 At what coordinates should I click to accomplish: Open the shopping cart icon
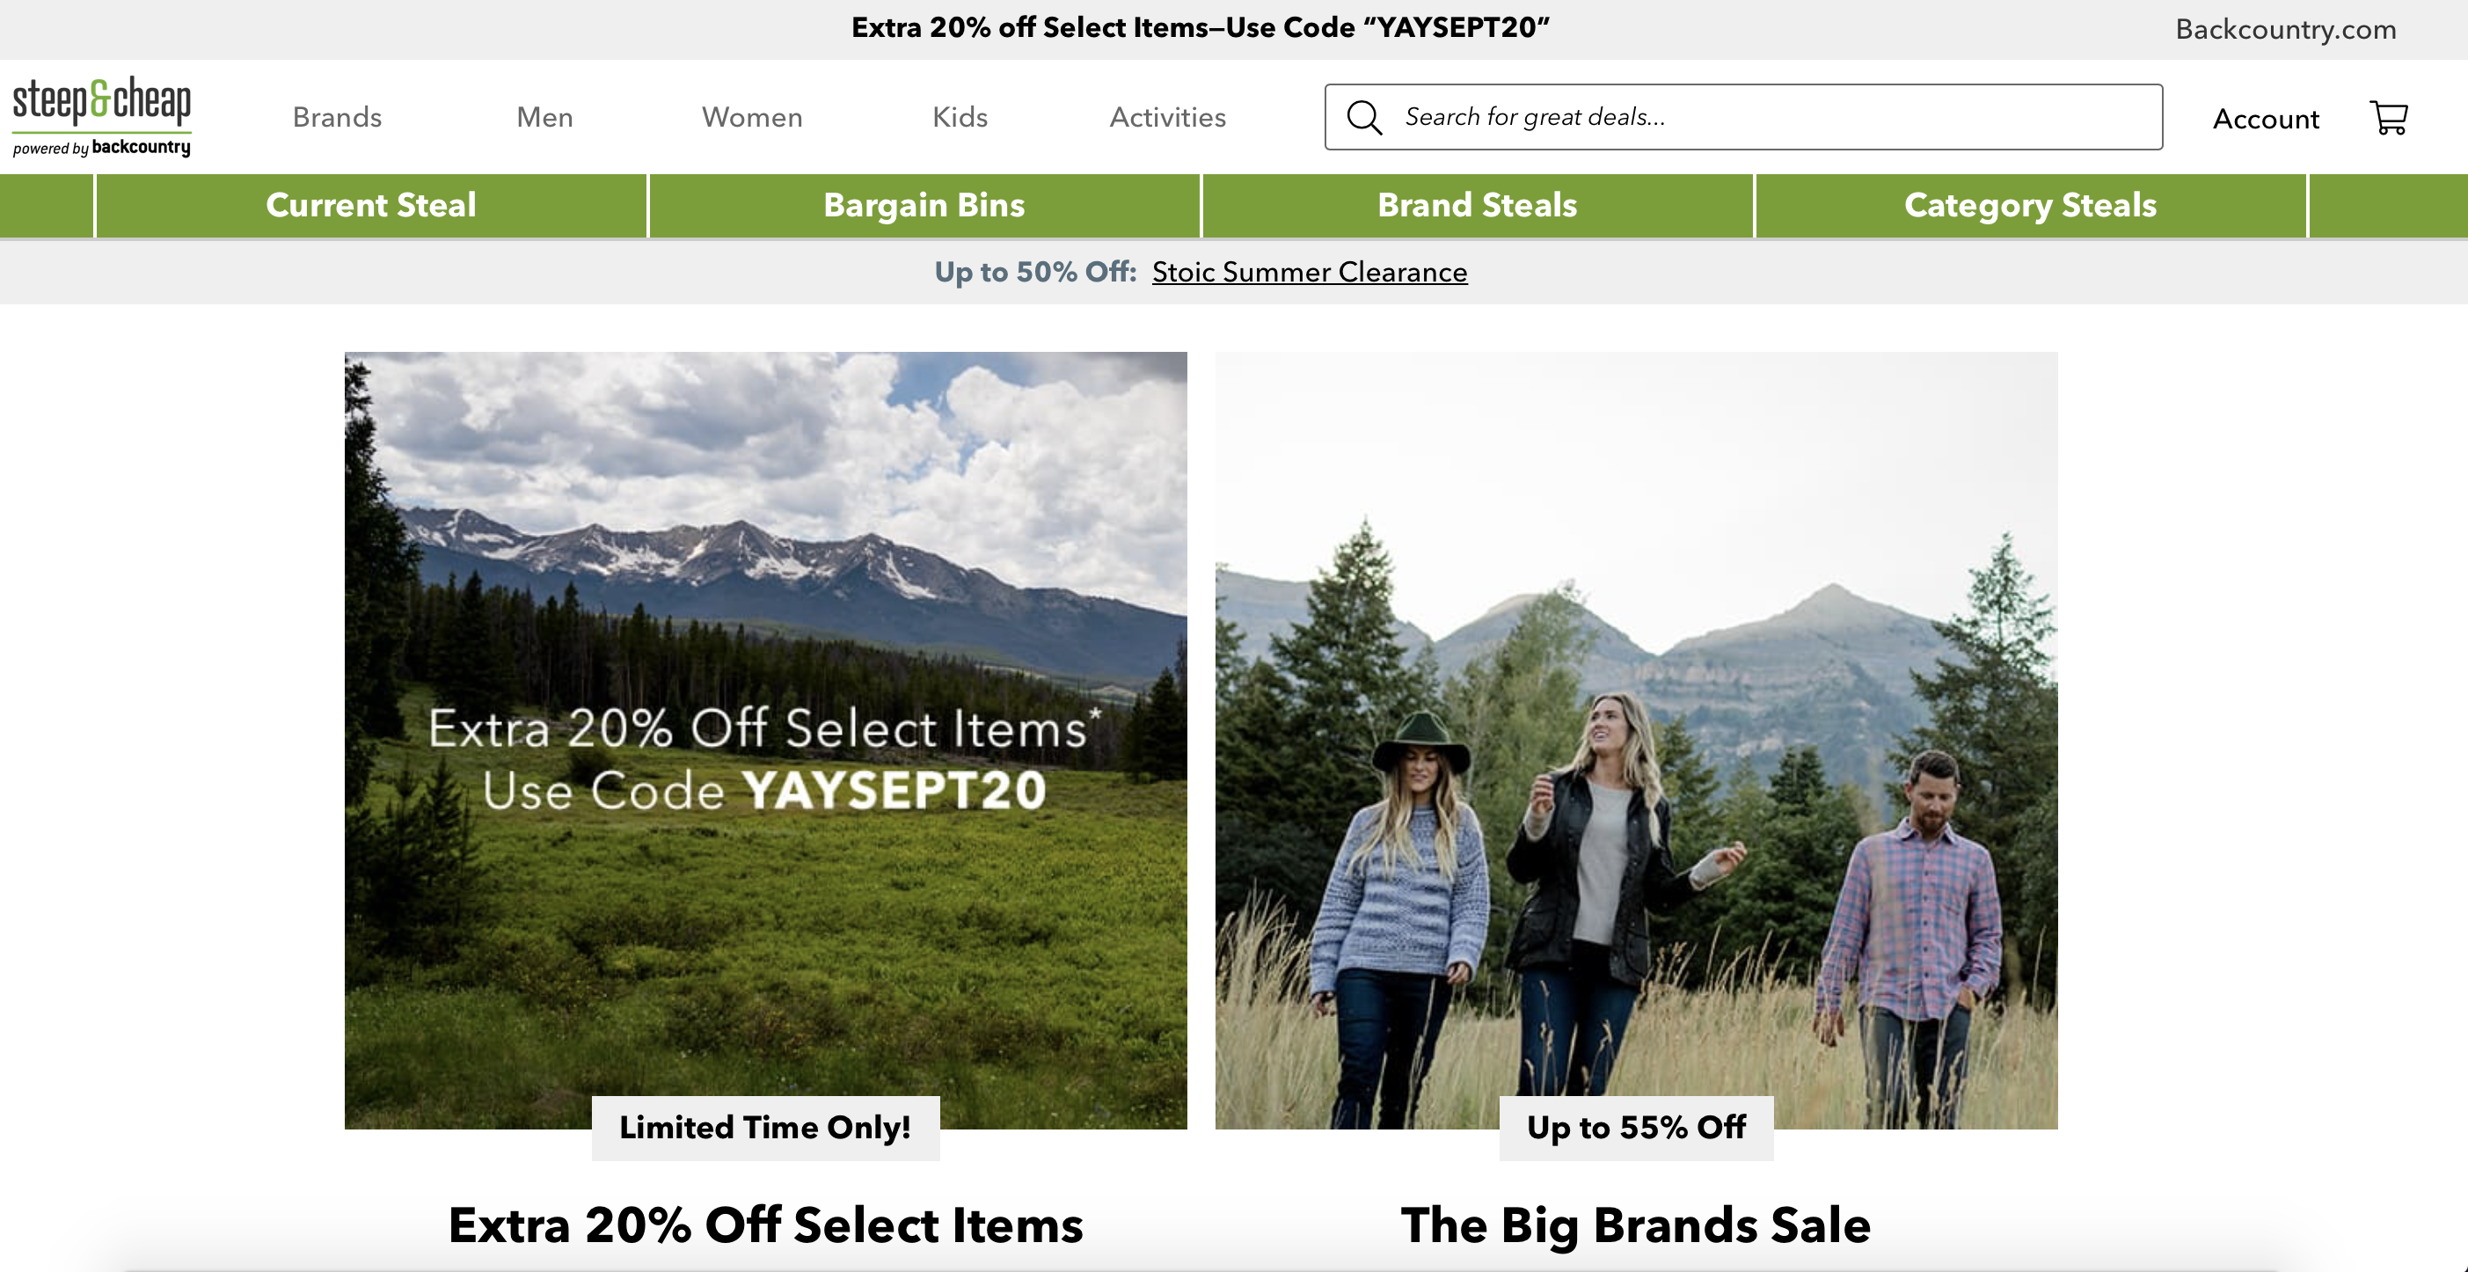(2389, 117)
